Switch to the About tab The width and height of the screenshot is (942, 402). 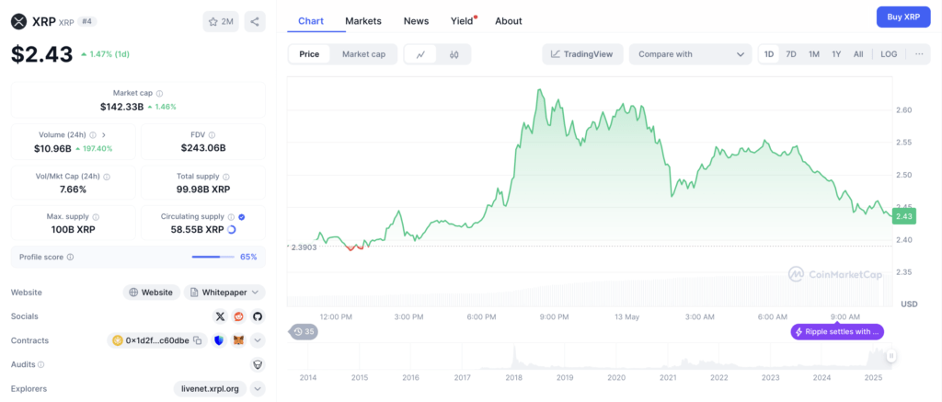coord(508,21)
